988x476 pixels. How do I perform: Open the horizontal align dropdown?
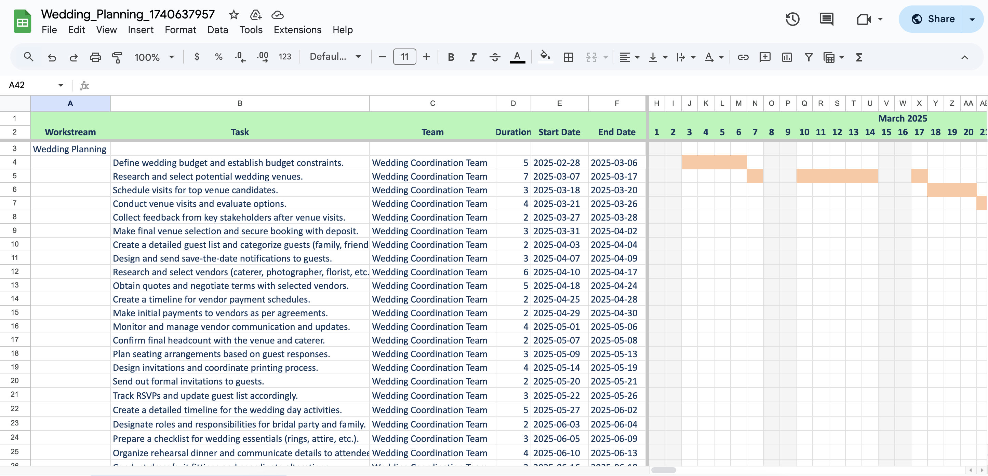coord(629,57)
